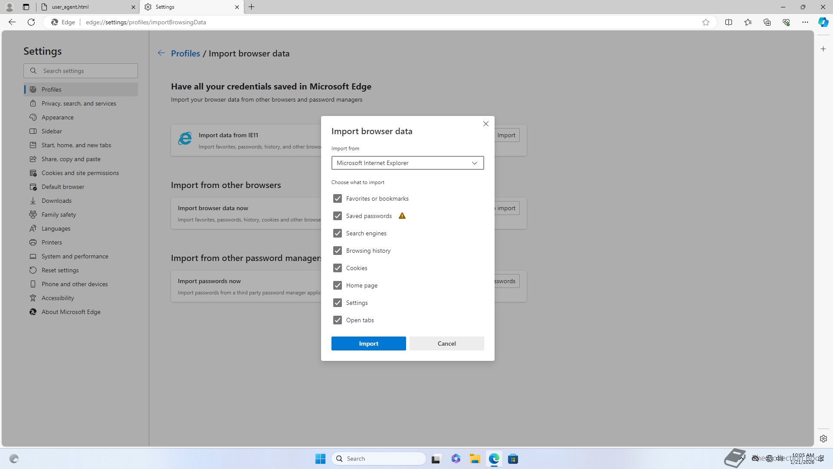Open the Split screen toolbar icon

[728, 22]
